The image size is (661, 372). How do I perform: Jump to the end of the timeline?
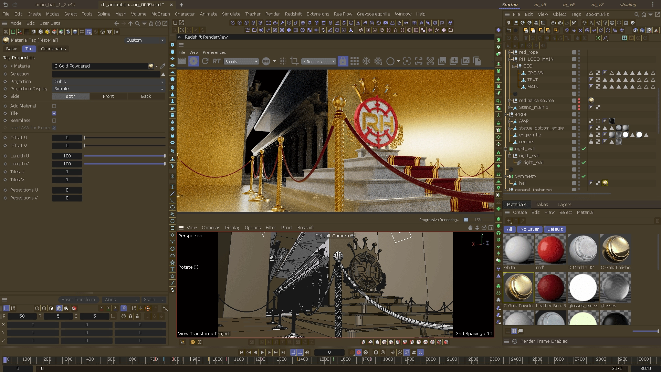point(283,352)
